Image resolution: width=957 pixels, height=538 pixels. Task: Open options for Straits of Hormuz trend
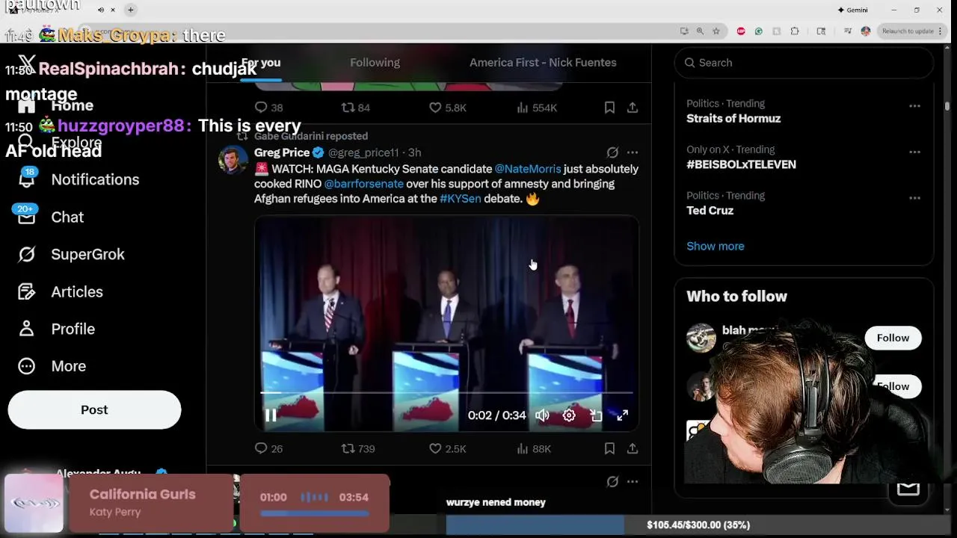point(914,106)
